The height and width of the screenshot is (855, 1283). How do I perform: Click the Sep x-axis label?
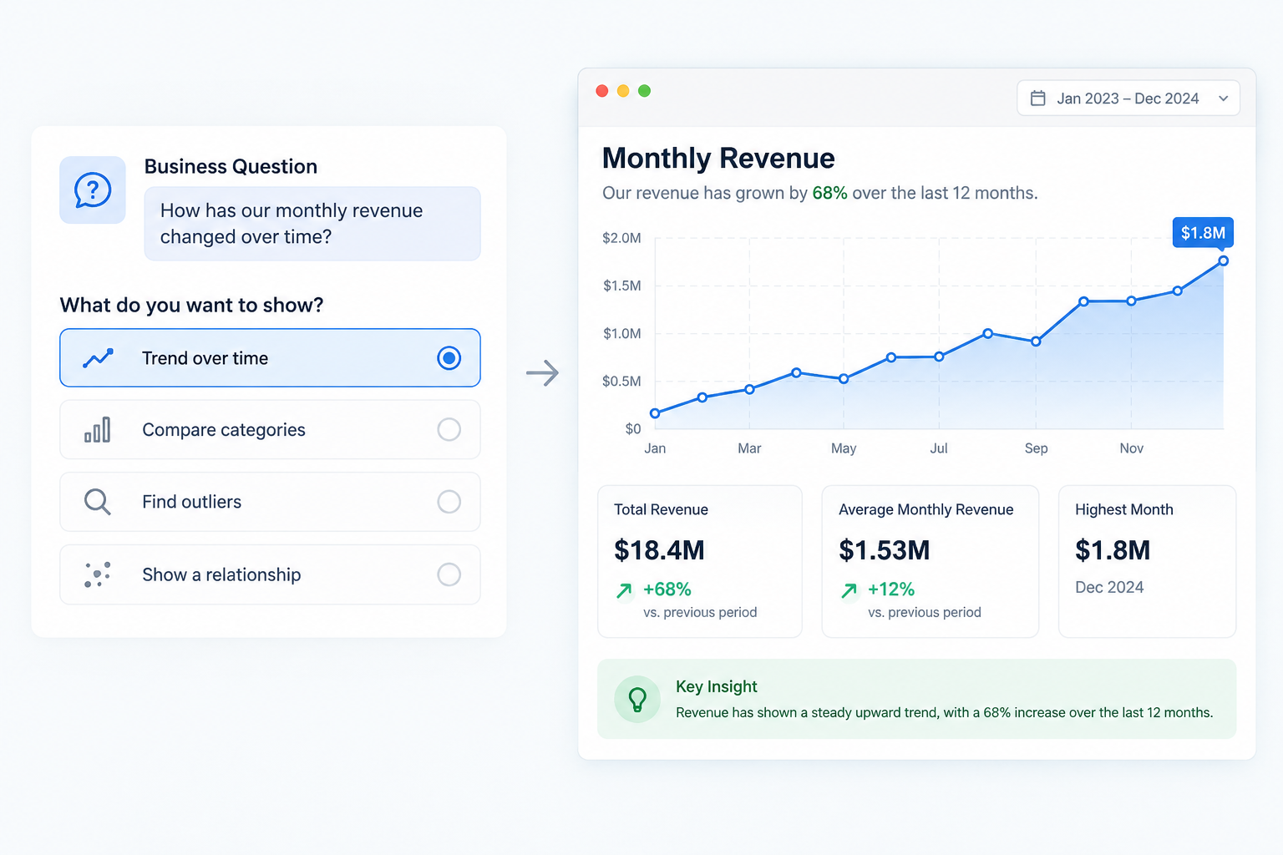coord(1036,448)
